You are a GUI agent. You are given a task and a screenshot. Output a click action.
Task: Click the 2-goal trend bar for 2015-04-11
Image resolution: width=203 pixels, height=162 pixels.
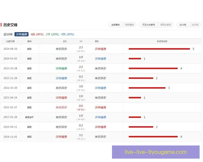click(x=141, y=127)
